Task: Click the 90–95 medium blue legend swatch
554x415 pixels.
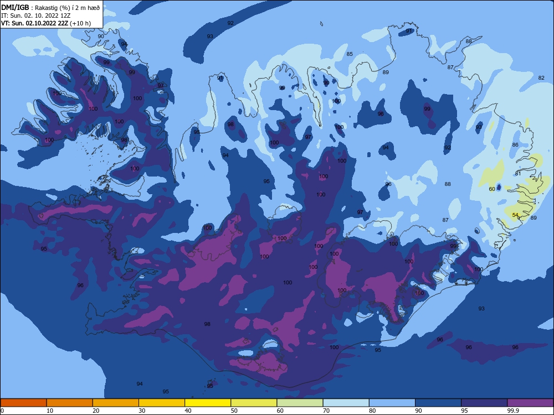Action: pos(438,403)
